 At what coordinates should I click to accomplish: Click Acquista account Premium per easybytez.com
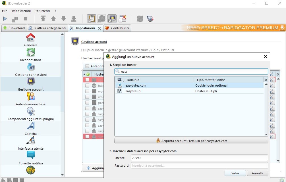[191, 141]
